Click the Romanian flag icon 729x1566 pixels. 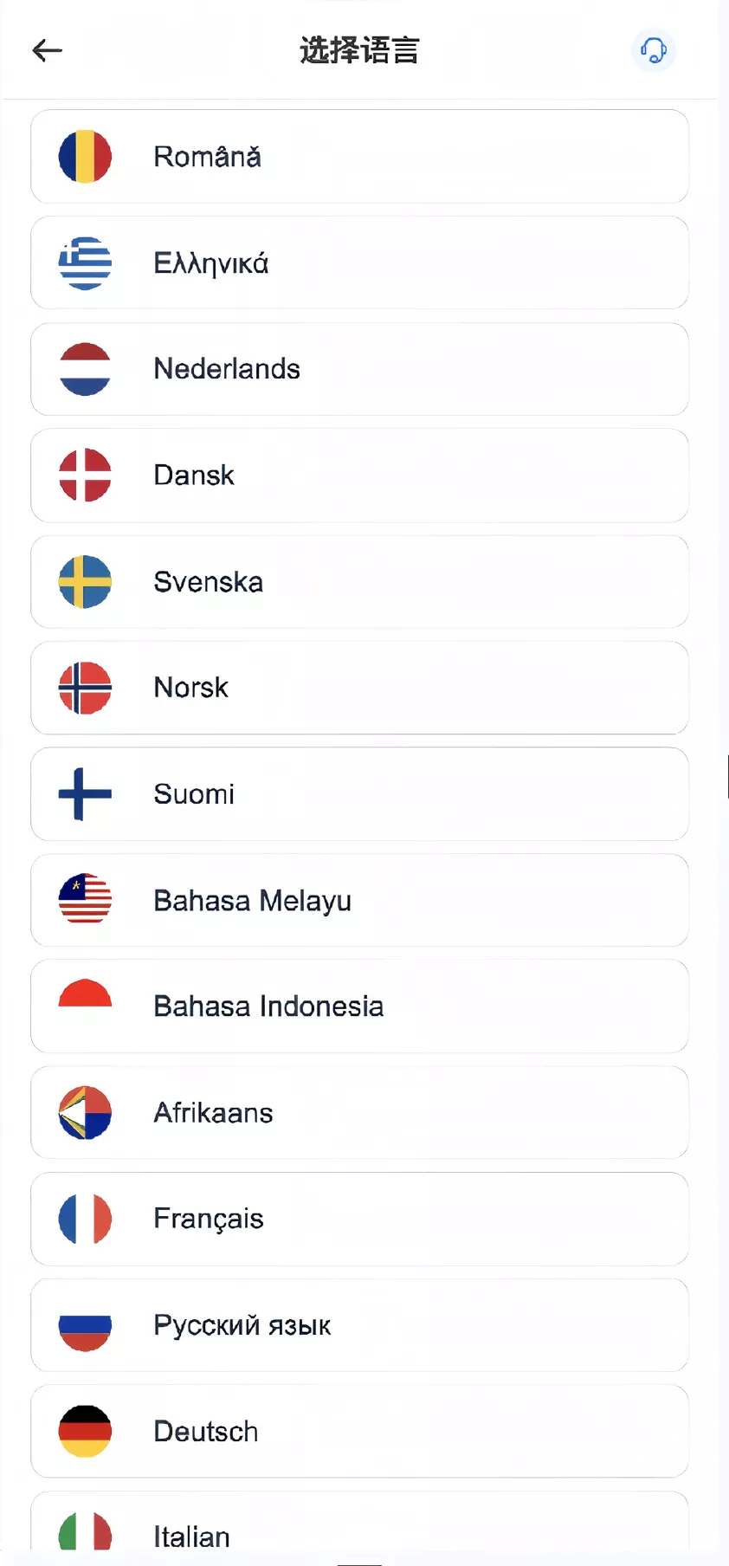[85, 157]
